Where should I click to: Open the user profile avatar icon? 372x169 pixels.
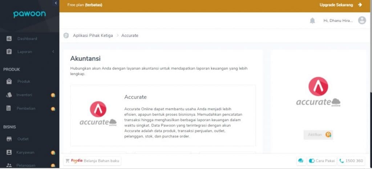pyautogui.click(x=362, y=20)
